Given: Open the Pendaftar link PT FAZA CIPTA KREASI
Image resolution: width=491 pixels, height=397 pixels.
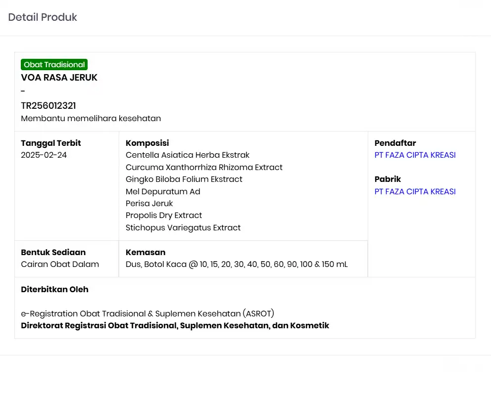Looking at the screenshot, I should (x=415, y=155).
